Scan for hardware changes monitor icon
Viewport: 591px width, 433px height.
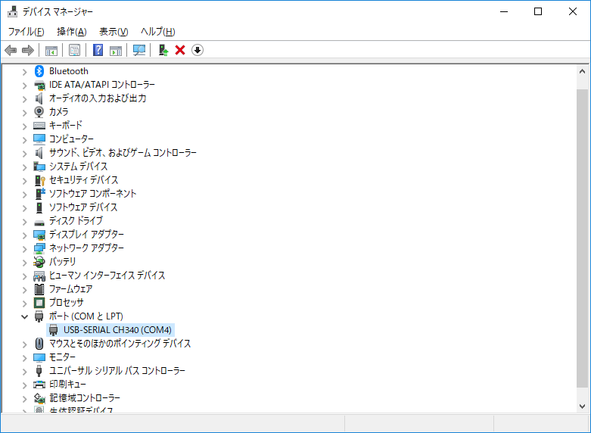pos(139,50)
